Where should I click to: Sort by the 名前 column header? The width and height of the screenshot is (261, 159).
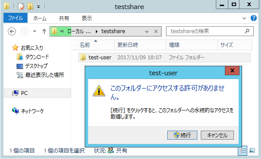click(93, 45)
